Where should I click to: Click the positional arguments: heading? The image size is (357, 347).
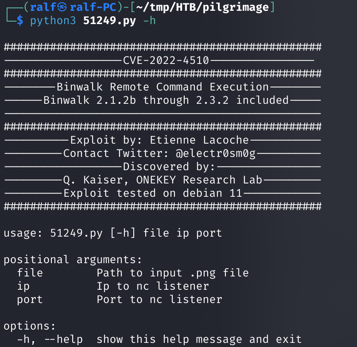click(x=73, y=259)
